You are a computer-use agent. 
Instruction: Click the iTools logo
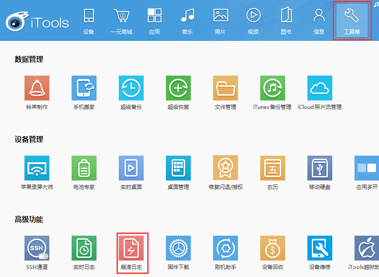(x=37, y=21)
